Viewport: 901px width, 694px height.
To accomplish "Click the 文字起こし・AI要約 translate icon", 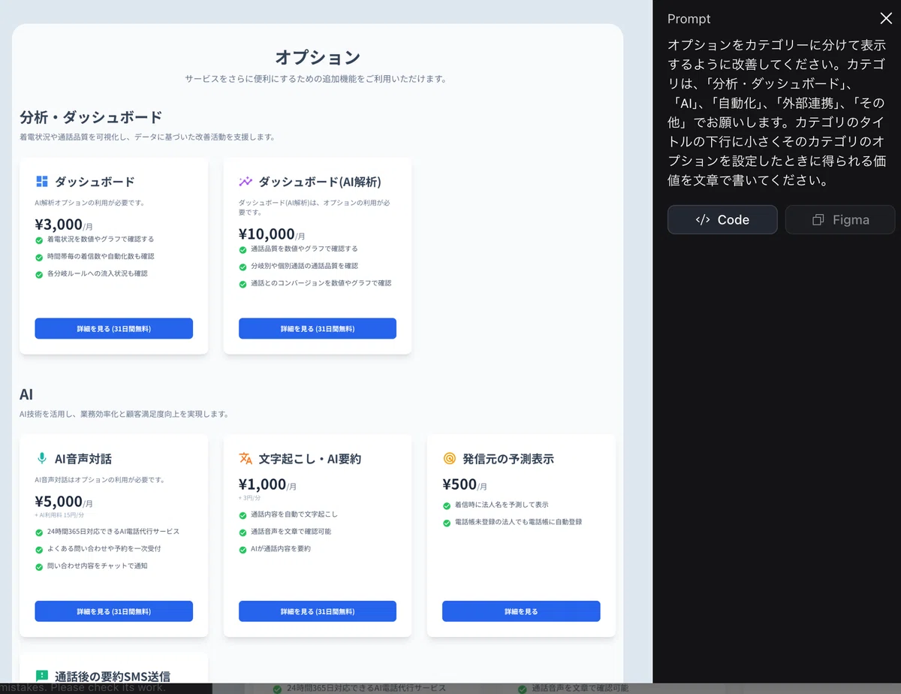I will [246, 458].
